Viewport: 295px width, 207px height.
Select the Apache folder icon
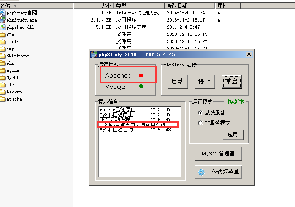3,99
